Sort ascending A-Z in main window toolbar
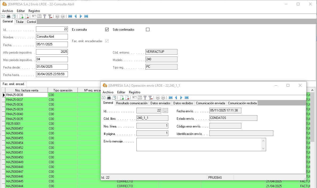 point(57,16)
